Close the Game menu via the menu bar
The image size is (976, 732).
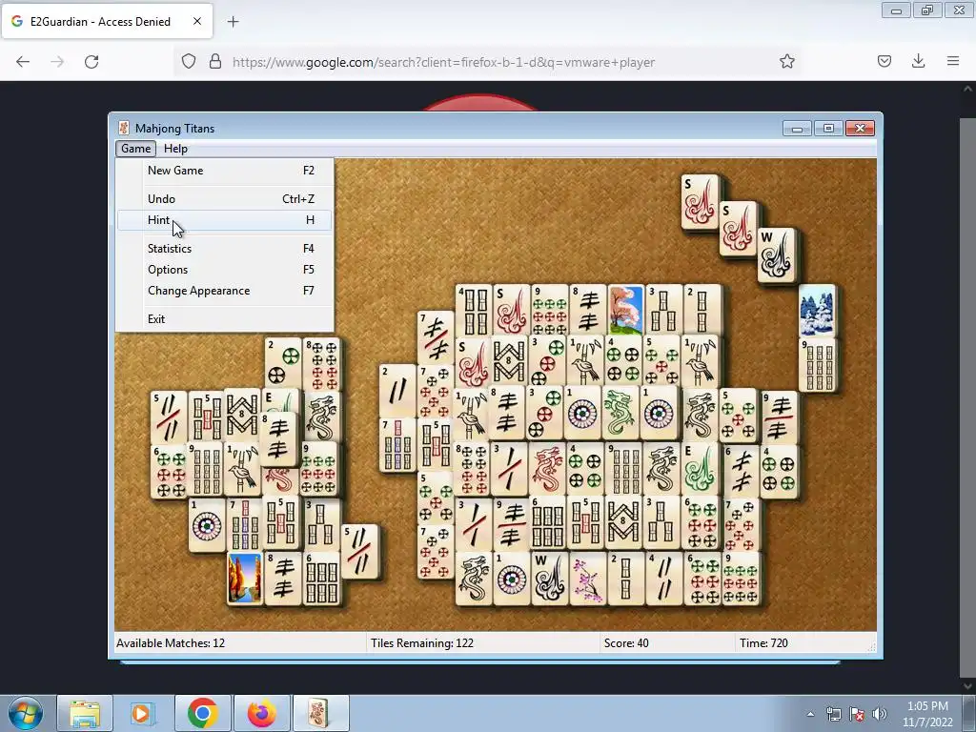coord(135,149)
